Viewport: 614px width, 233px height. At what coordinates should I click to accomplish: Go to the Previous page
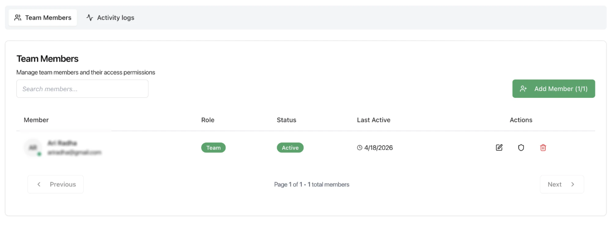[x=56, y=184]
